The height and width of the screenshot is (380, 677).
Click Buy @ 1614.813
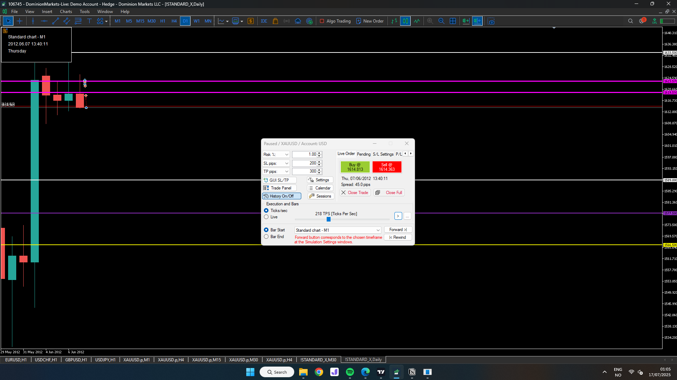tap(355, 167)
